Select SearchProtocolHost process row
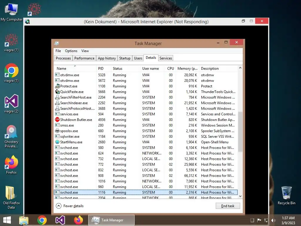 [146, 108]
